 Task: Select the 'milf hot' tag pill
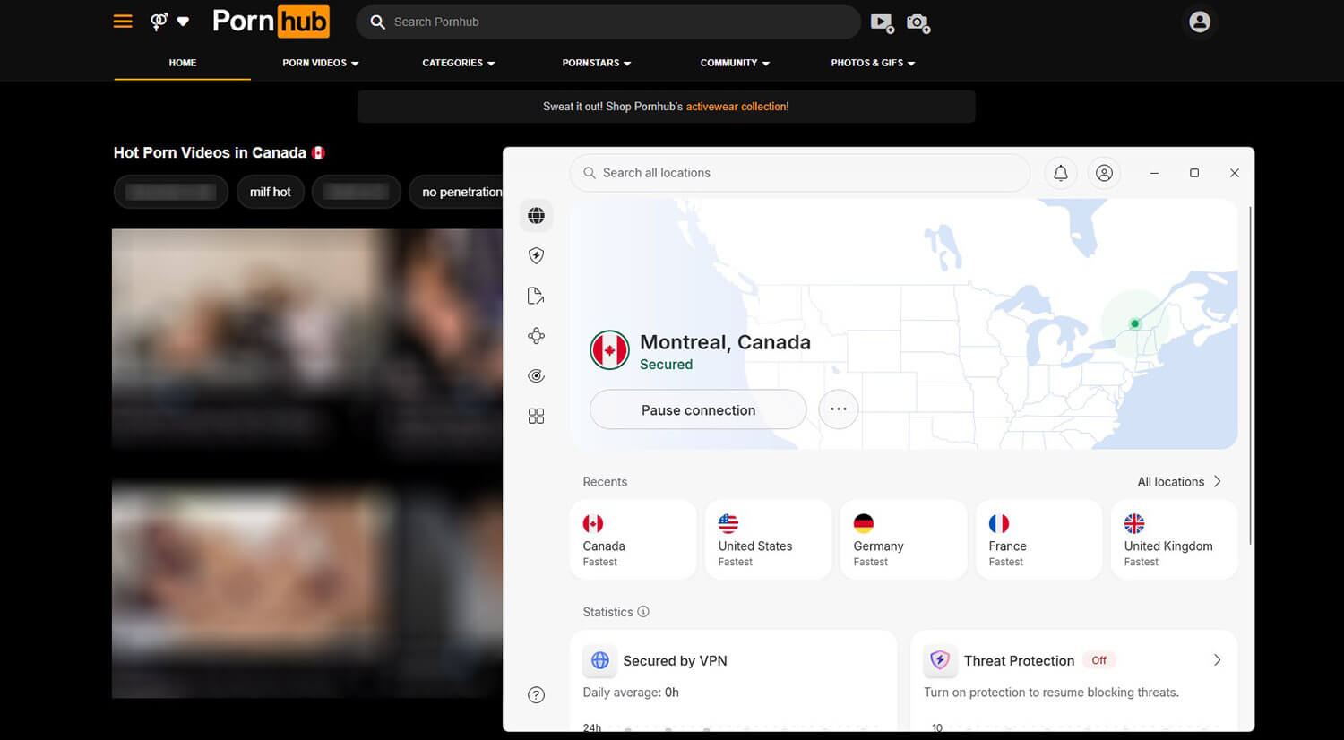[270, 192]
